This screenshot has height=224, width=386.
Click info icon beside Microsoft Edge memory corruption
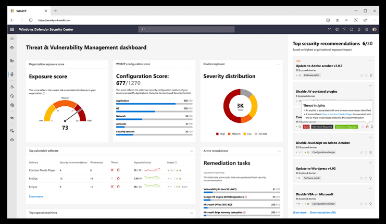pyautogui.click(x=244, y=212)
